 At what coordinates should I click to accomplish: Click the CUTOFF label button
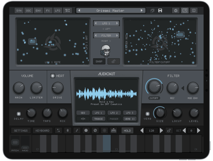tap(154, 98)
